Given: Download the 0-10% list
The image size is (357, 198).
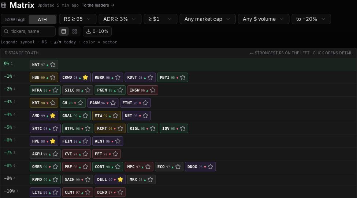Looking at the screenshot, I should click(97, 31).
